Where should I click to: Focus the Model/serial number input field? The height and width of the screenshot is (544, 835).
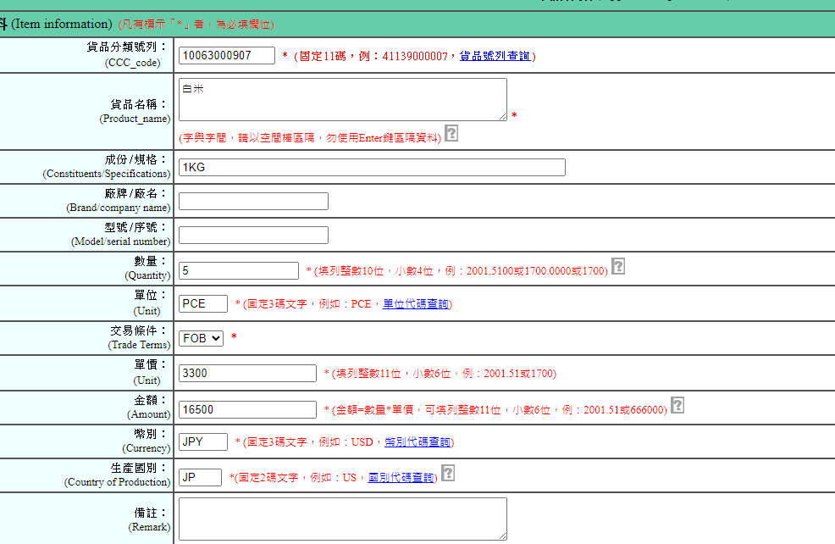[253, 235]
